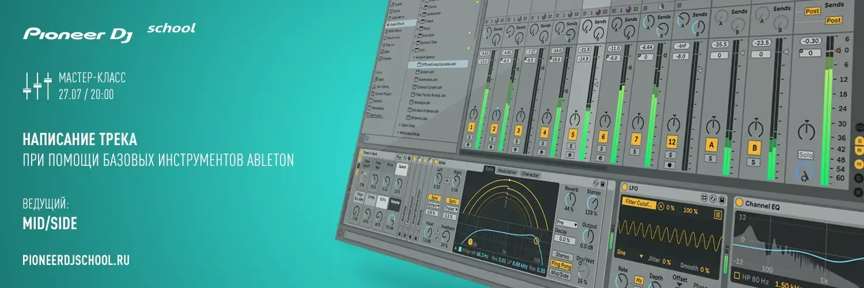The image size is (864, 288).
Task: Switch to the Character tab
Action: (530, 175)
